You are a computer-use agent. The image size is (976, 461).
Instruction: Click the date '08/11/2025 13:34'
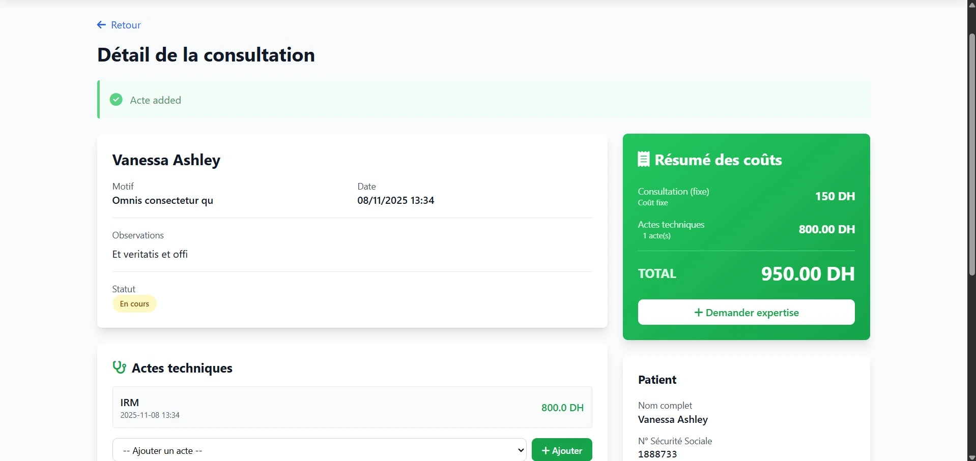pos(396,200)
